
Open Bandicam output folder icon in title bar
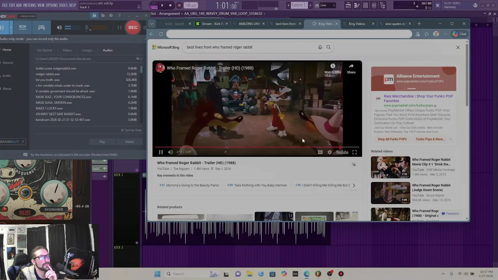point(103,16)
